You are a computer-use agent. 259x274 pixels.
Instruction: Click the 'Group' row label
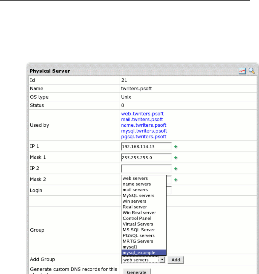[x=37, y=230]
